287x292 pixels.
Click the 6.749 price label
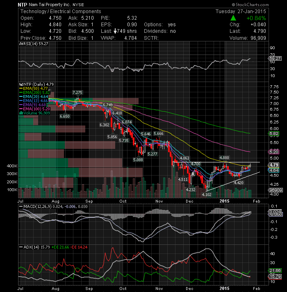point(108,105)
